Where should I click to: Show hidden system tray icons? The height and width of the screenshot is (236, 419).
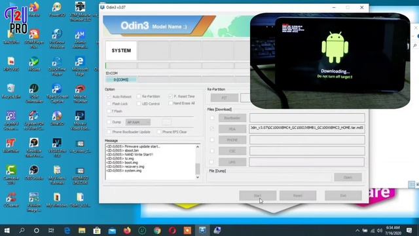[x=357, y=230]
